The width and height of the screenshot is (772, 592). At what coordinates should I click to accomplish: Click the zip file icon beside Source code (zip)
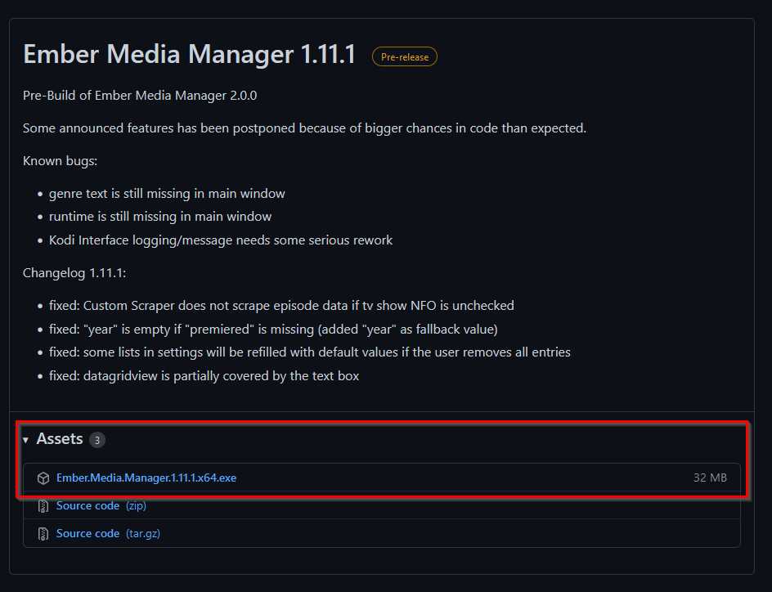(x=43, y=506)
